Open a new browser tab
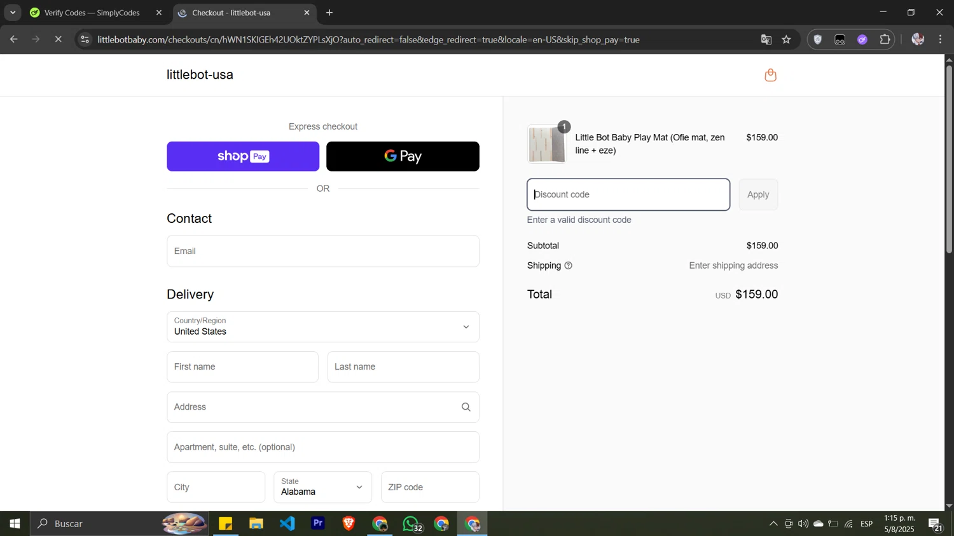Screen dimensions: 954x536 (x=329, y=13)
